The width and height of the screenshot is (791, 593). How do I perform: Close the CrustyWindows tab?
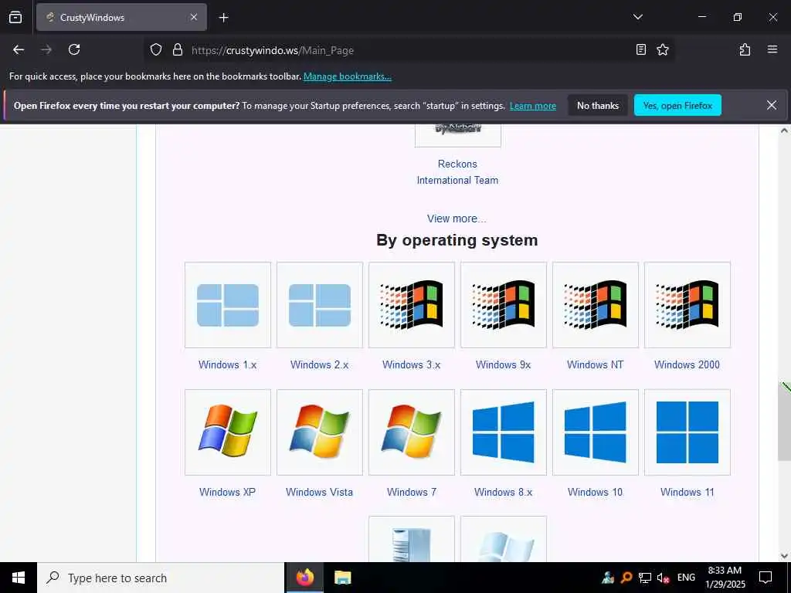point(194,17)
